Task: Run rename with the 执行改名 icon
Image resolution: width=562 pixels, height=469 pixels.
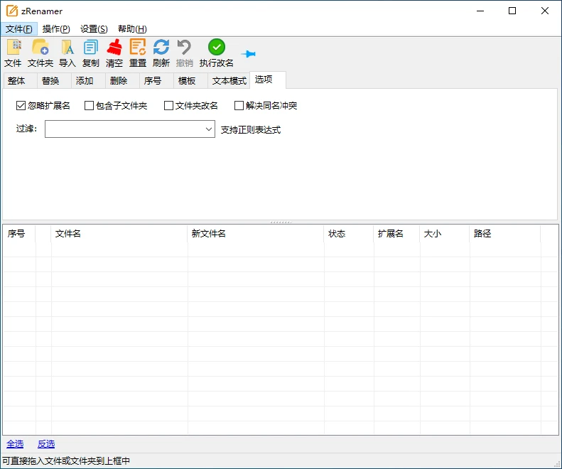Action: tap(217, 48)
